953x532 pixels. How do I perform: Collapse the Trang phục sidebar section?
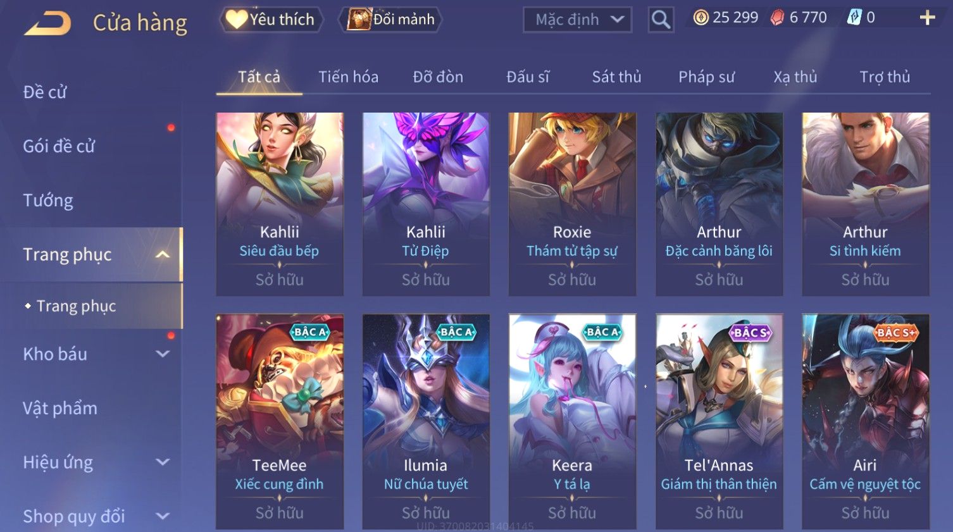(163, 254)
